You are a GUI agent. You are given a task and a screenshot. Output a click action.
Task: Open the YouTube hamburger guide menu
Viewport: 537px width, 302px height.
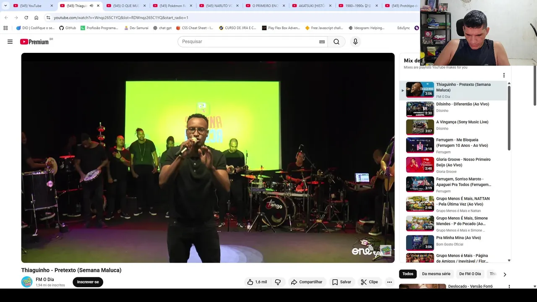10,42
